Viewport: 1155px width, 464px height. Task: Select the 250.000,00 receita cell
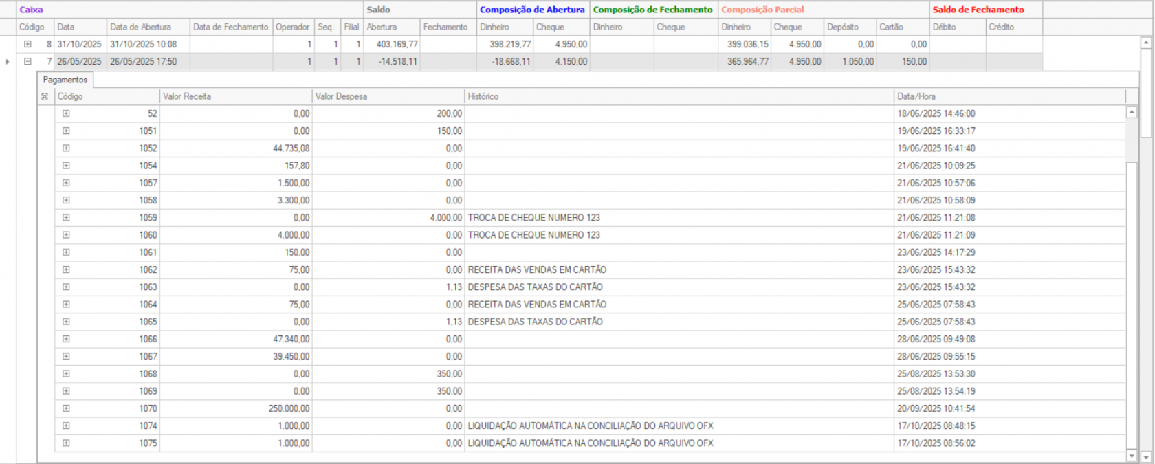(235, 408)
